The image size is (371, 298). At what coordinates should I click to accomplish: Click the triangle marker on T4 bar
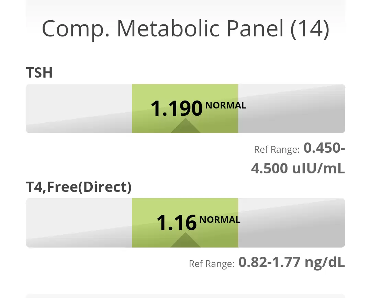pyautogui.click(x=185, y=241)
